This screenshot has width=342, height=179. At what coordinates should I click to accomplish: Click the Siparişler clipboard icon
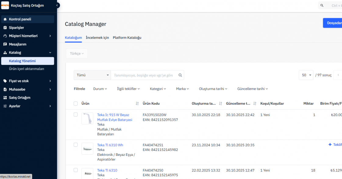5,28
